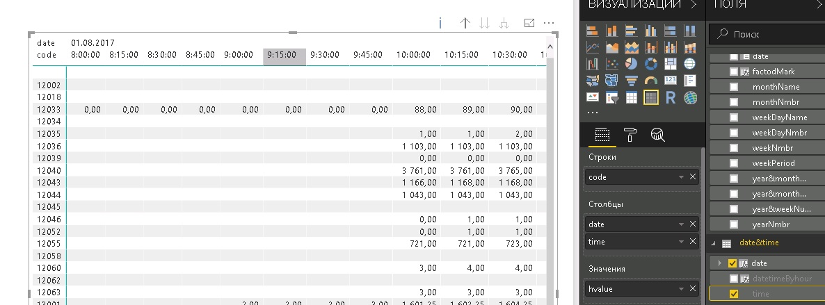Tick the weekDayName field checkbox
This screenshot has width=825, height=305.
(734, 117)
